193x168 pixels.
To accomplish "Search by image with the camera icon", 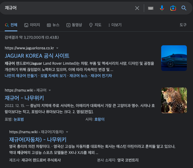I will click(173, 8).
